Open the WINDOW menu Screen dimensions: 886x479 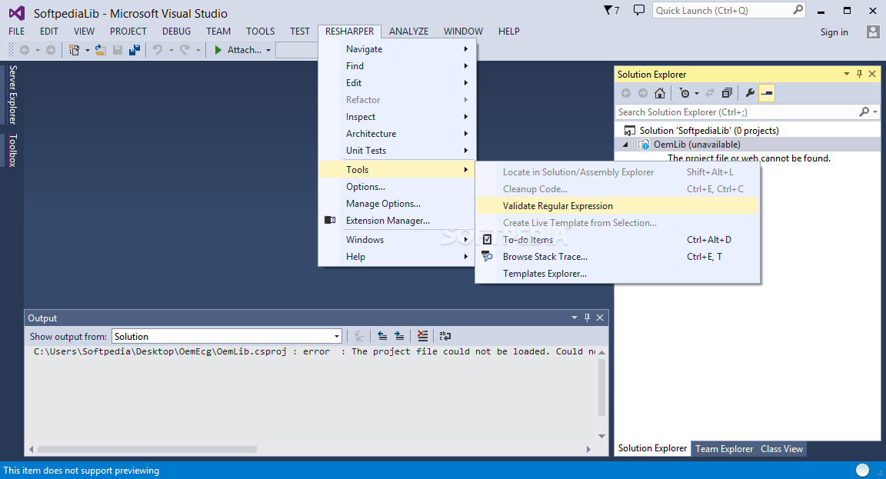tap(463, 32)
